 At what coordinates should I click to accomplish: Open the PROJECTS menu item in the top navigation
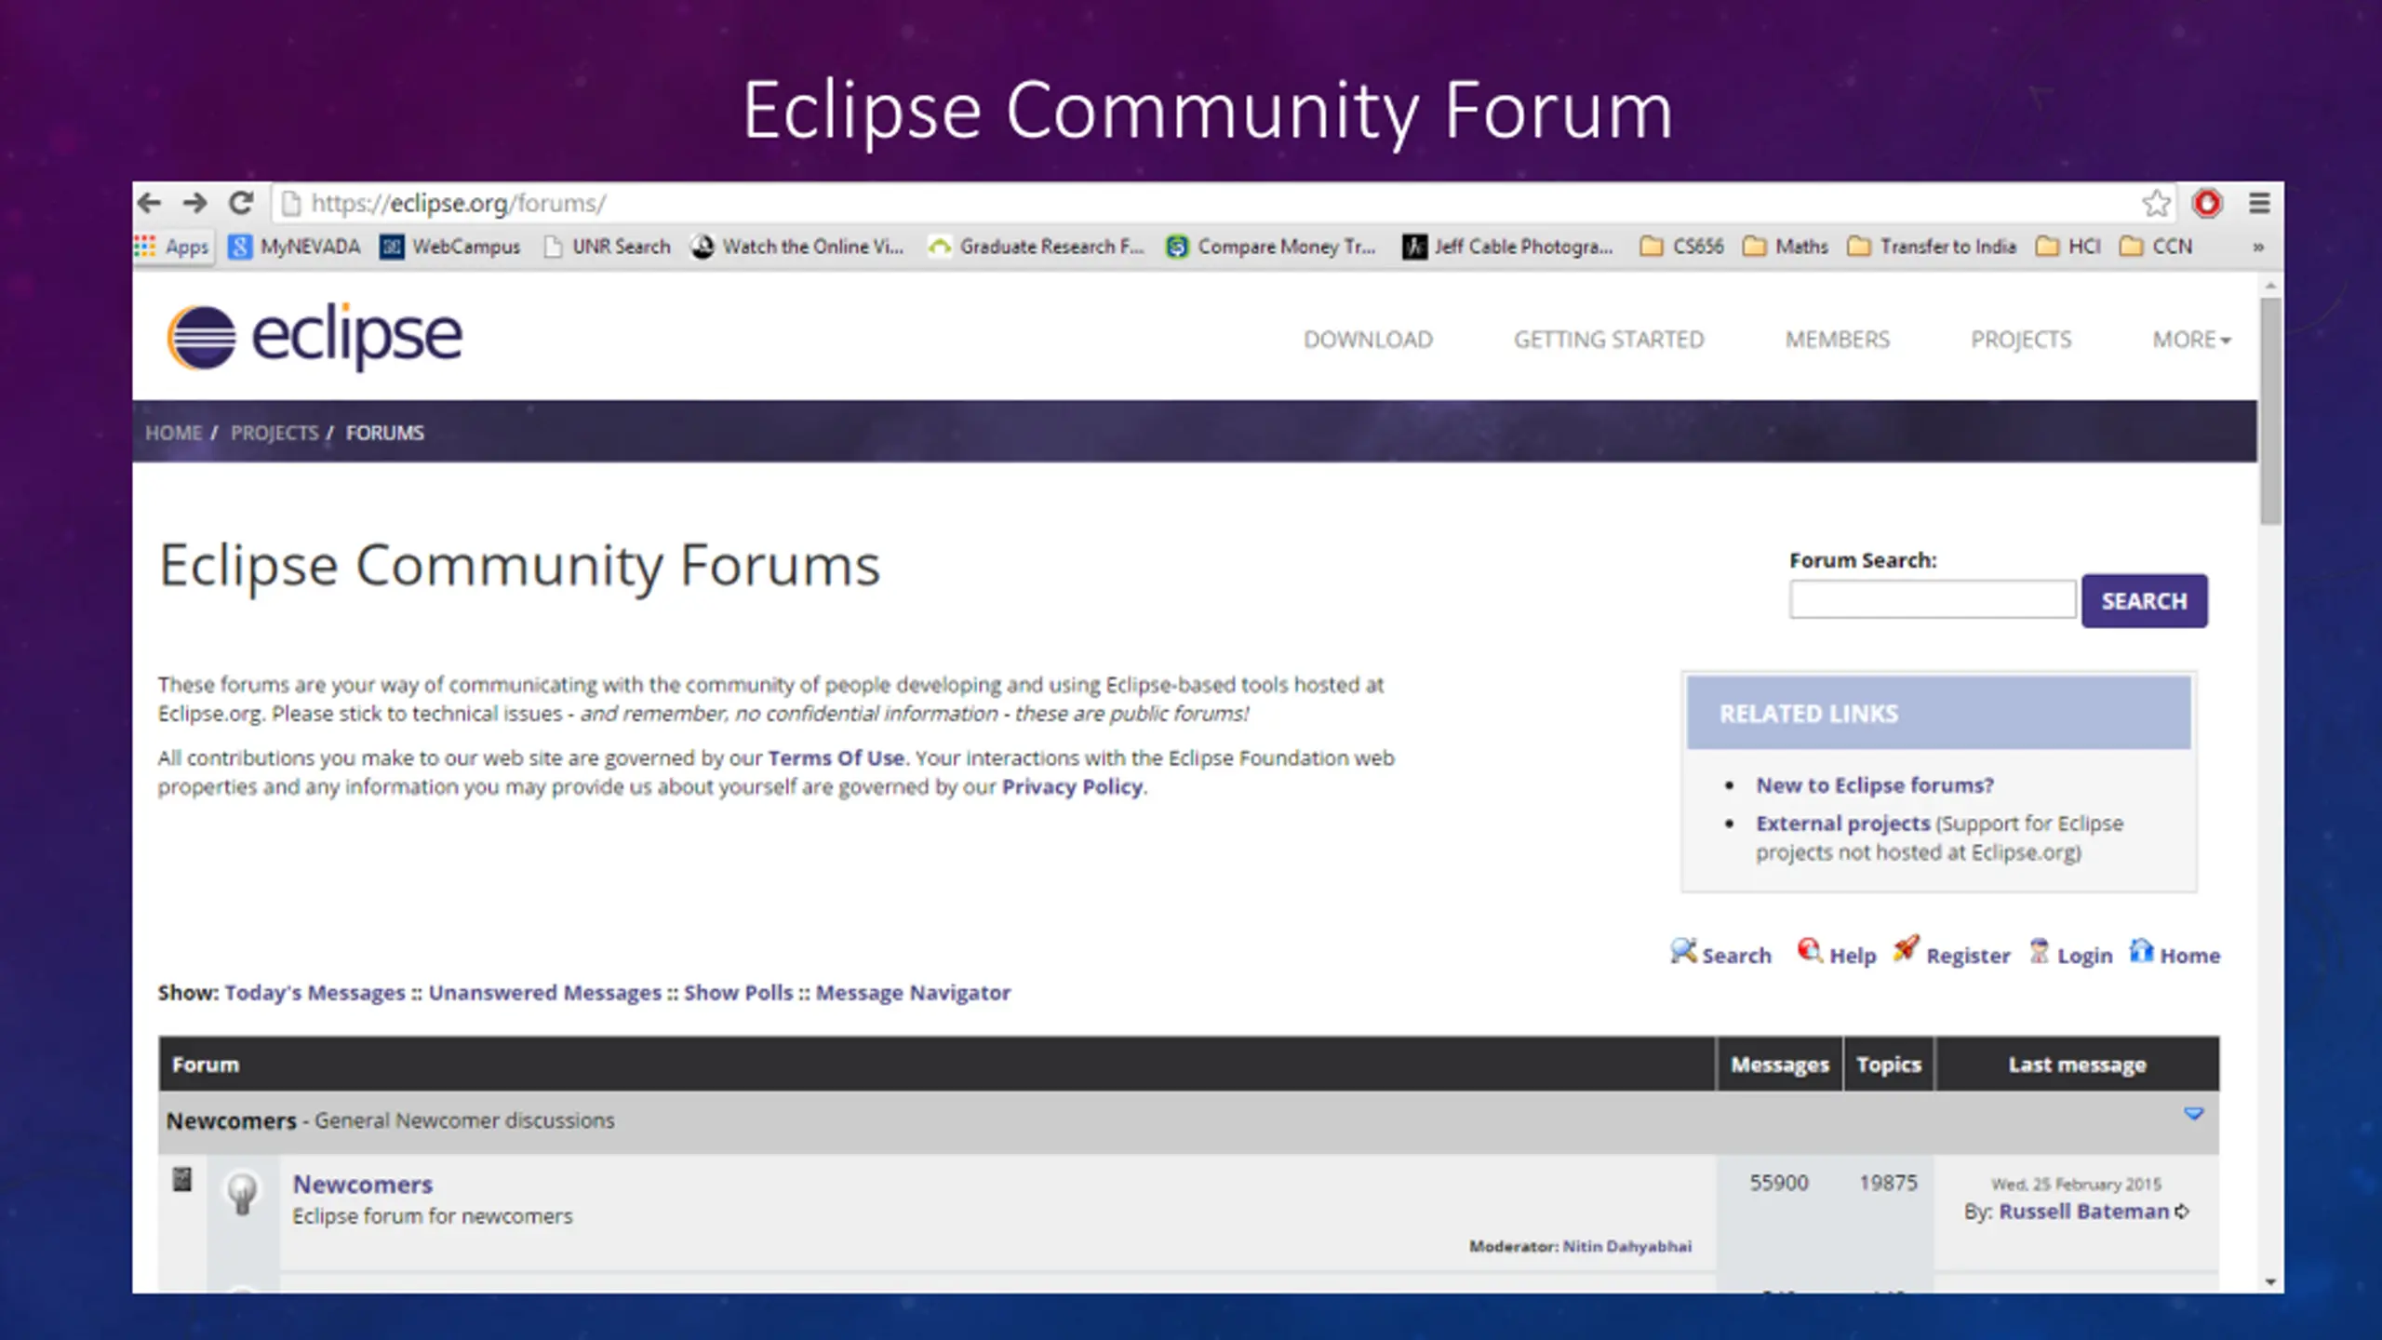pyautogui.click(x=2021, y=340)
